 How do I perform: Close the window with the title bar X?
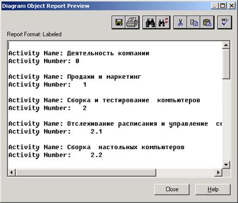point(231,6)
